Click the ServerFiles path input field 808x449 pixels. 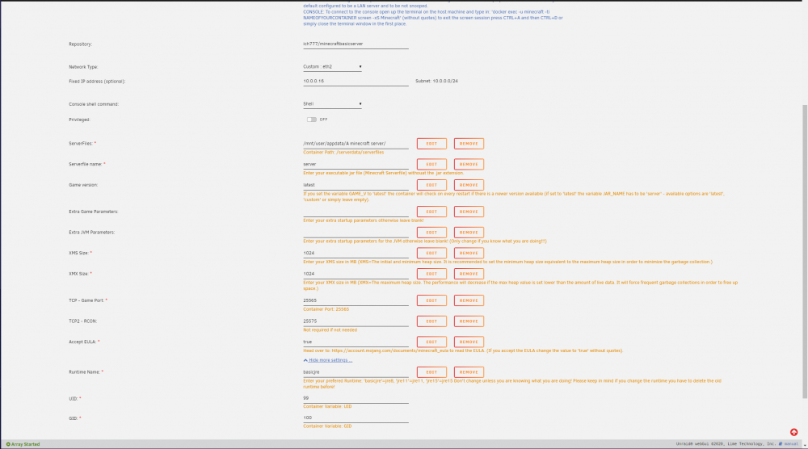356,144
